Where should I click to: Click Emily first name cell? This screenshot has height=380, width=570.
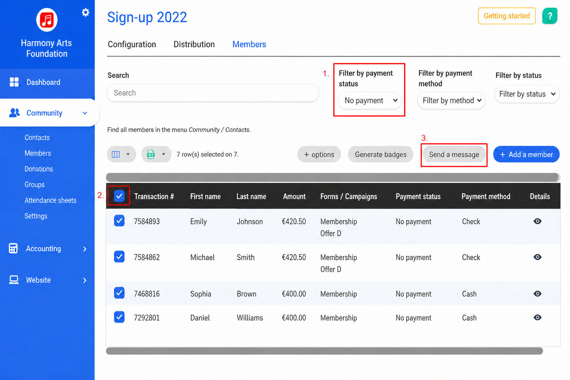tap(199, 222)
